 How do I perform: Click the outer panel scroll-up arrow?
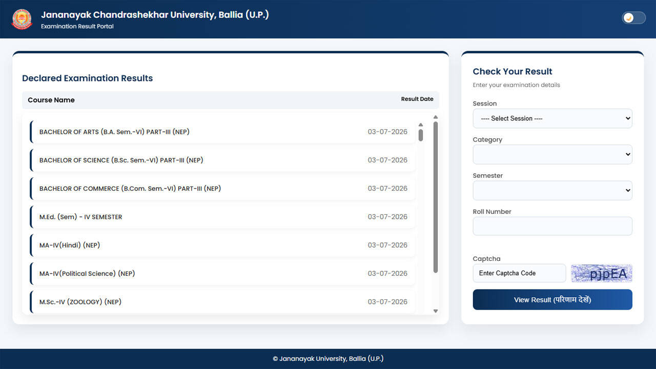436,117
